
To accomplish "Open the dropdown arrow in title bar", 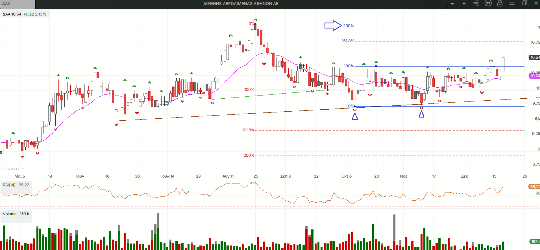I will (x=452, y=4).
